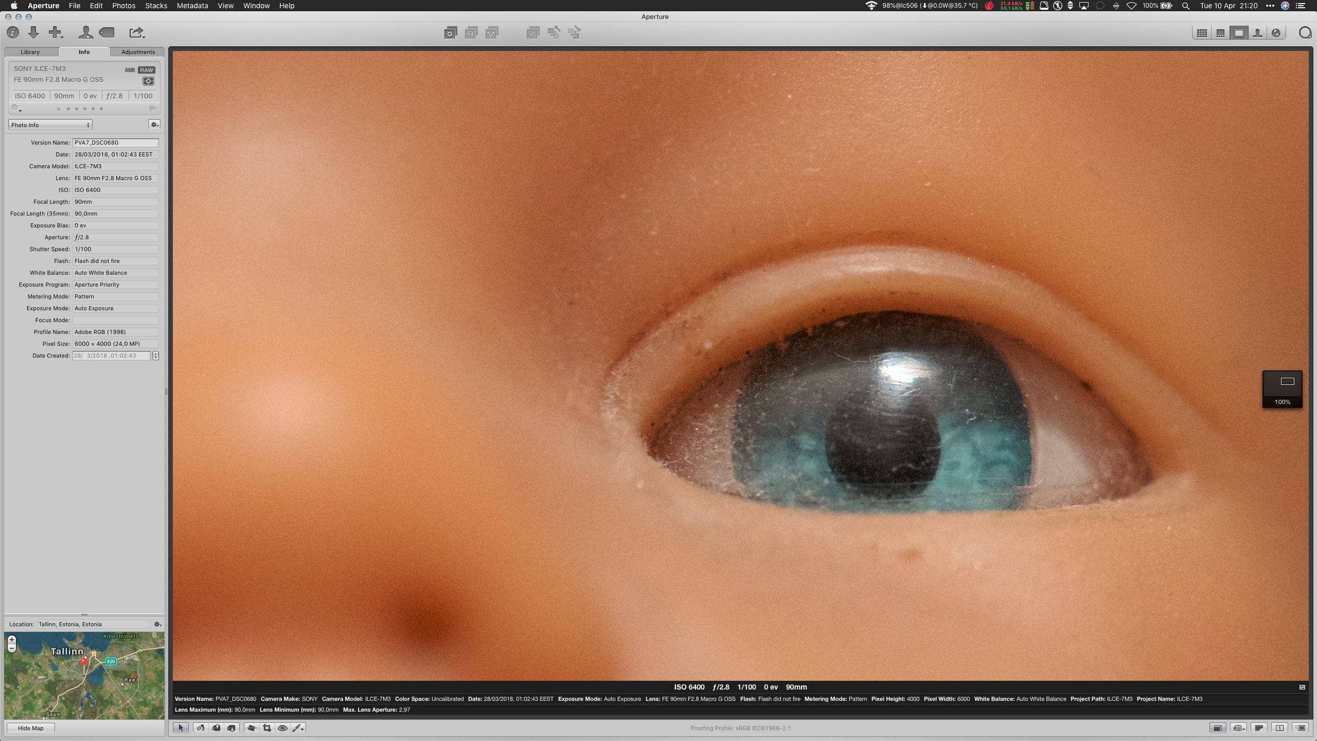Click the Rotate tool icon
Image resolution: width=1317 pixels, height=741 pixels.
(x=201, y=728)
